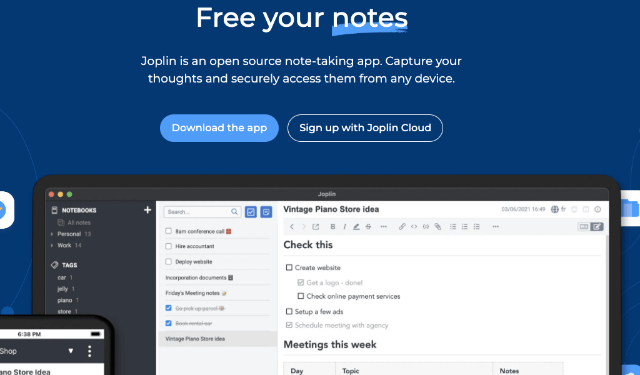Open note in external editor icon
Screen dimensions: 640x375
click(x=316, y=226)
